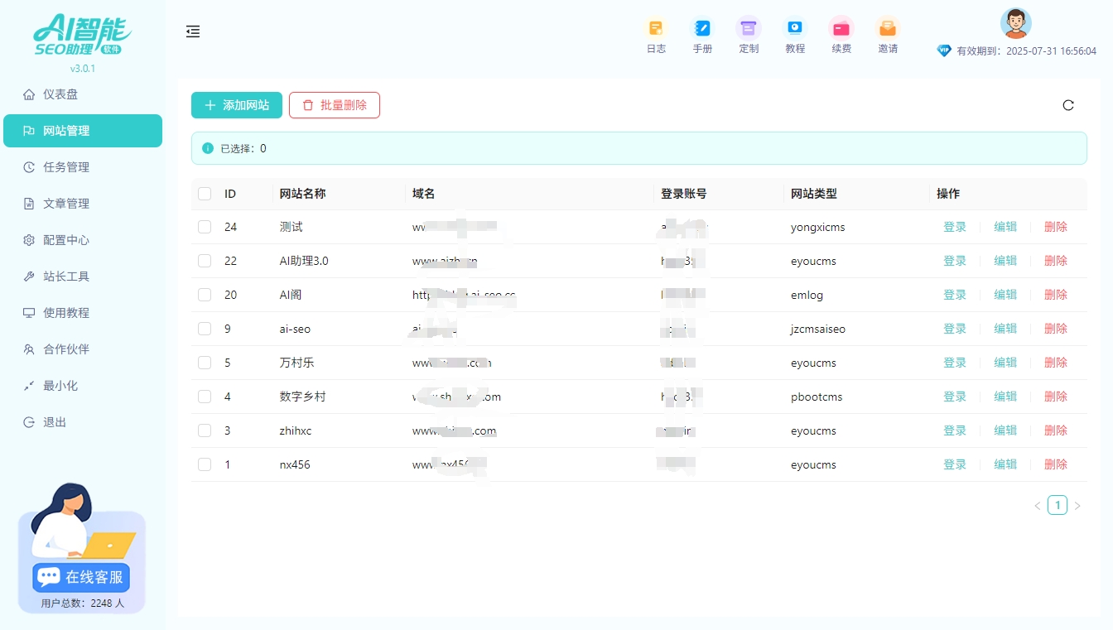The width and height of the screenshot is (1113, 630).
Task: Tick the checkbox next to AI助理3.0
Action: 204,260
